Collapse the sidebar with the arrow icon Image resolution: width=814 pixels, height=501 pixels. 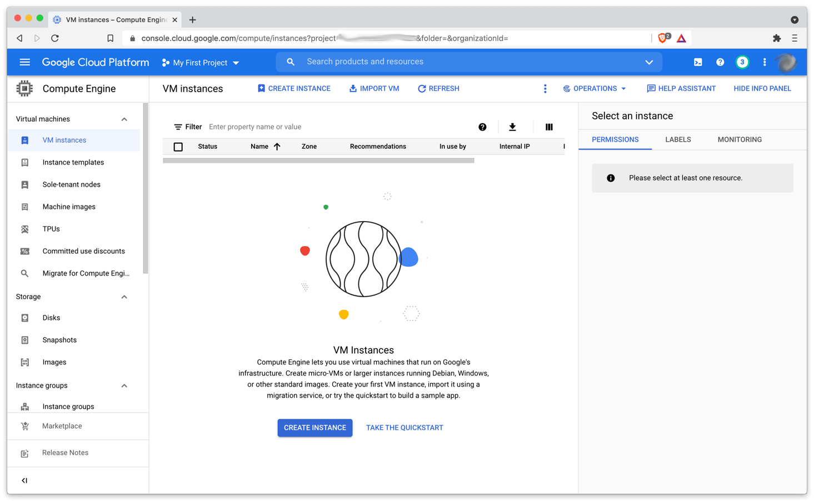click(x=24, y=480)
